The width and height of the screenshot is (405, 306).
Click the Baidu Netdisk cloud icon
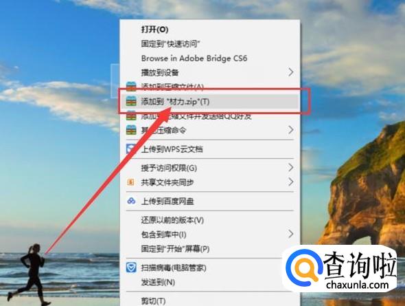point(131,201)
